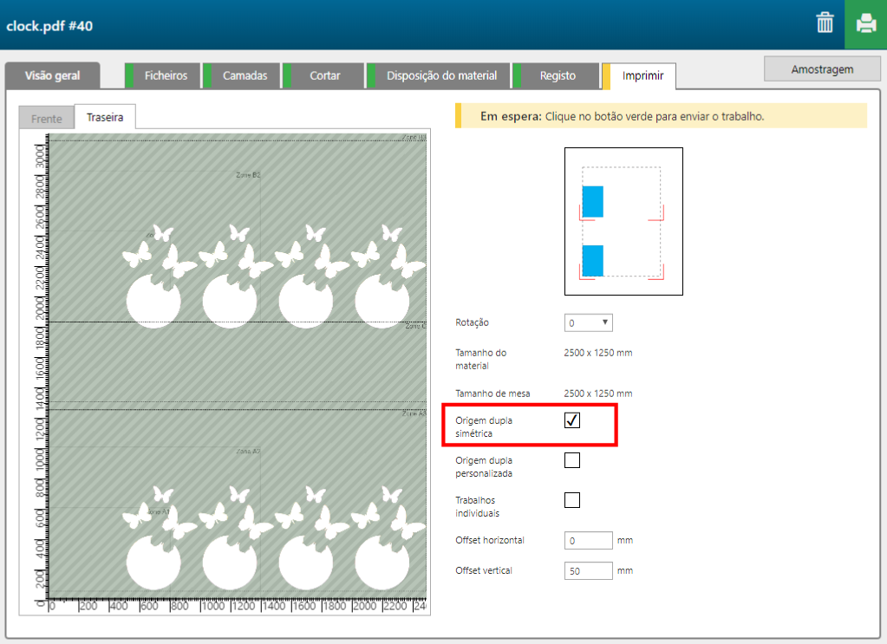Select the Cortar tab

point(324,75)
